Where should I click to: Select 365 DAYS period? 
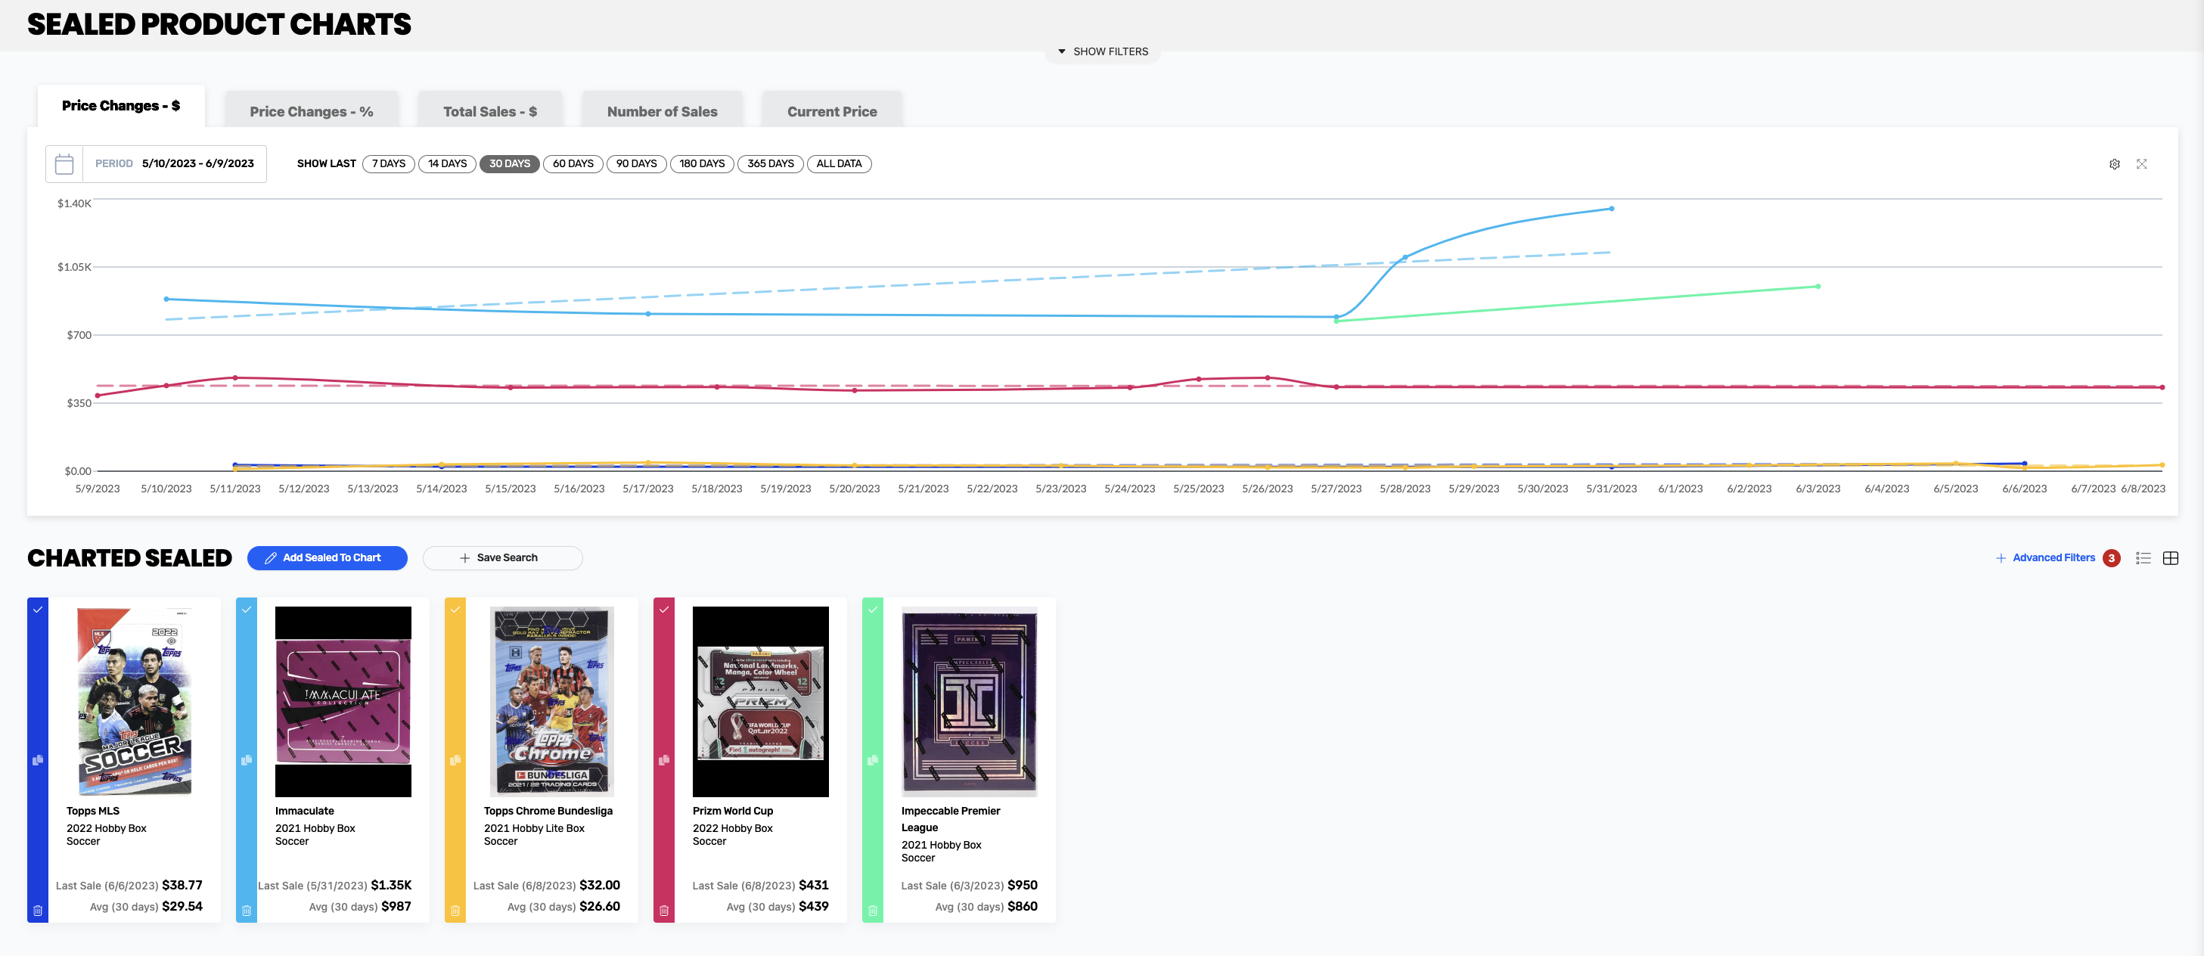coord(771,163)
